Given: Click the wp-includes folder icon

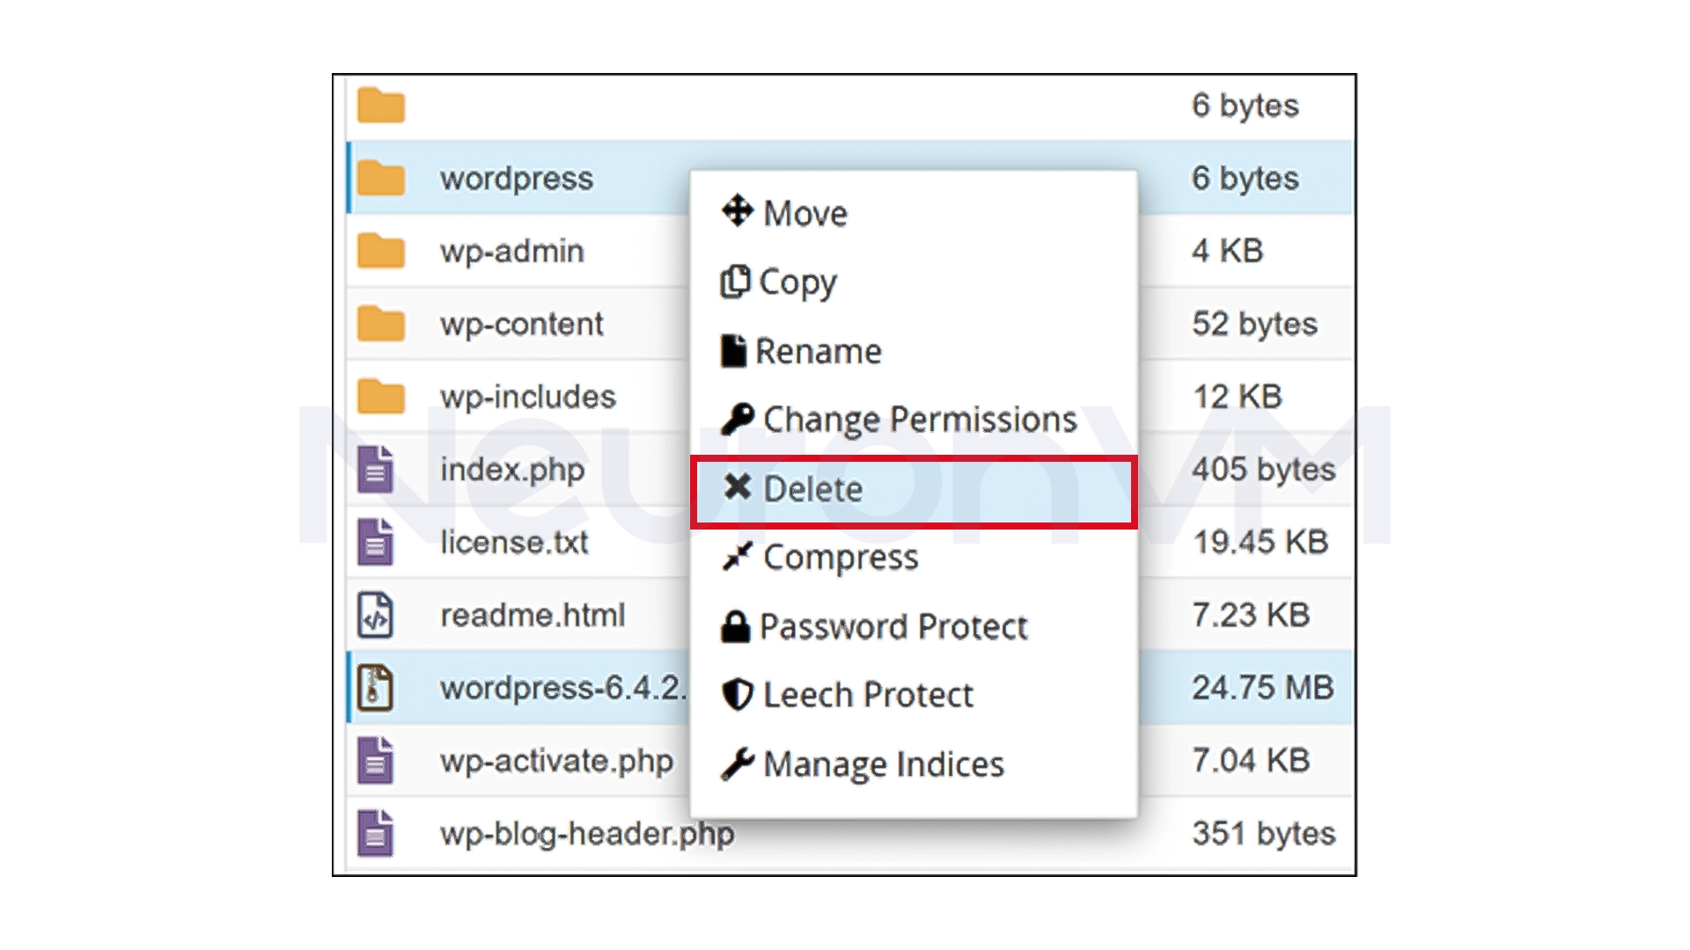Looking at the screenshot, I should [380, 397].
